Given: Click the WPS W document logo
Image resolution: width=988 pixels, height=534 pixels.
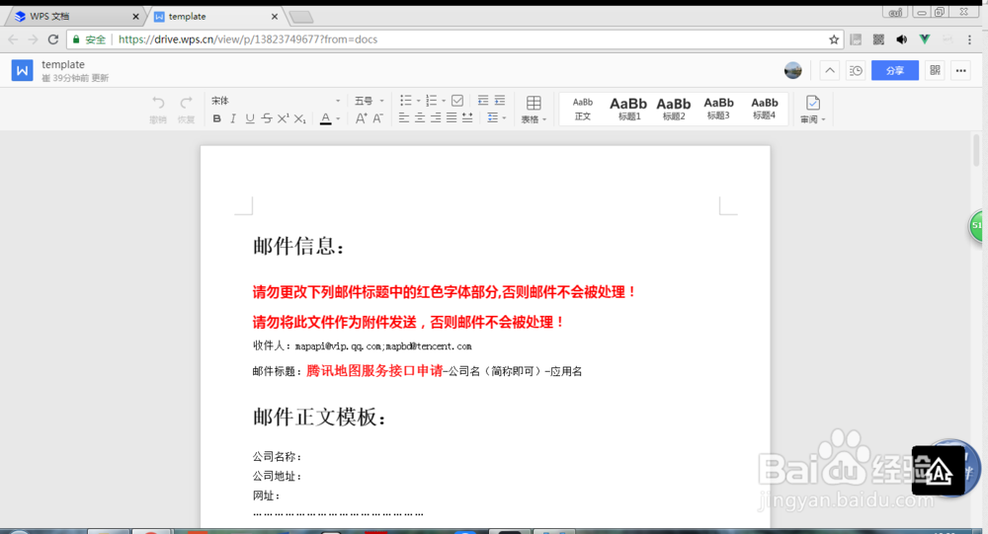Looking at the screenshot, I should (x=22, y=70).
